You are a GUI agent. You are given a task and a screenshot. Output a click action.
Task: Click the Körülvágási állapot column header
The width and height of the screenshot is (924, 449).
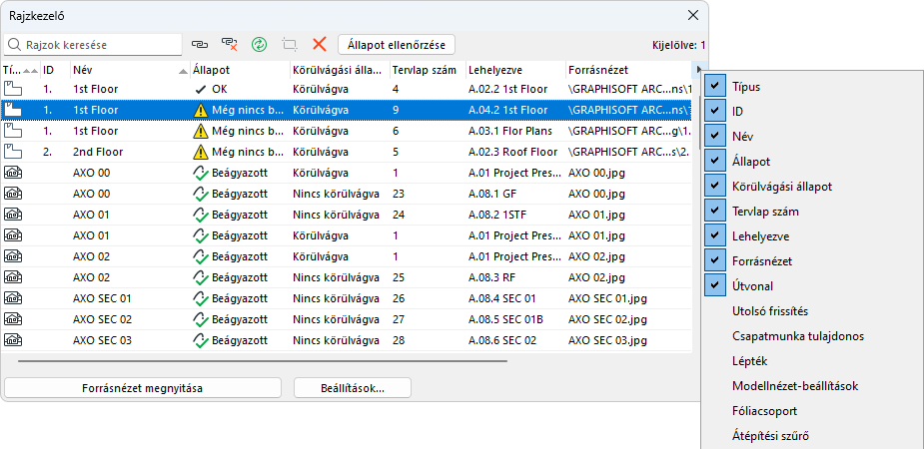(x=340, y=70)
